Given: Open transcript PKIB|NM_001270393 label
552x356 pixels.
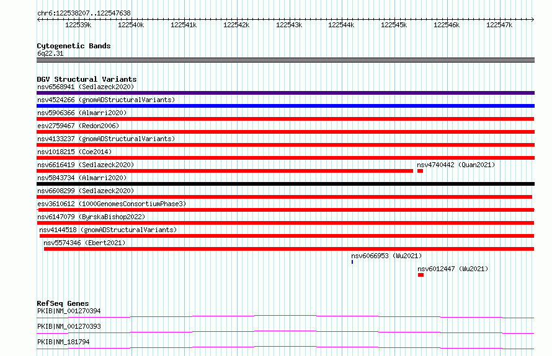Looking at the screenshot, I should (x=69, y=326).
